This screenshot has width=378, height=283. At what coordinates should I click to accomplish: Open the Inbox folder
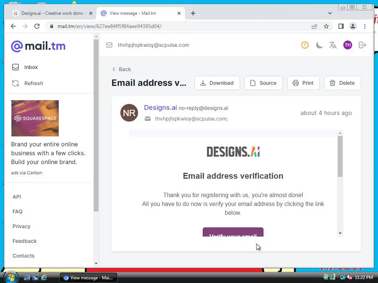(x=31, y=67)
